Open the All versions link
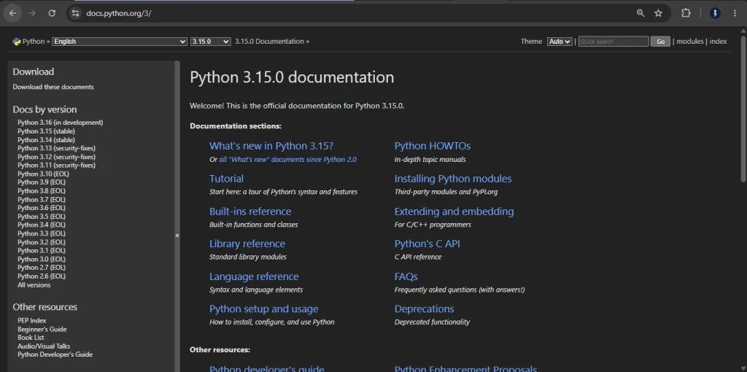 [34, 284]
